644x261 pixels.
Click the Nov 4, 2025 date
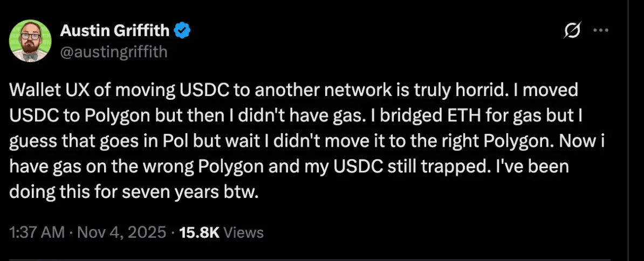pos(122,233)
